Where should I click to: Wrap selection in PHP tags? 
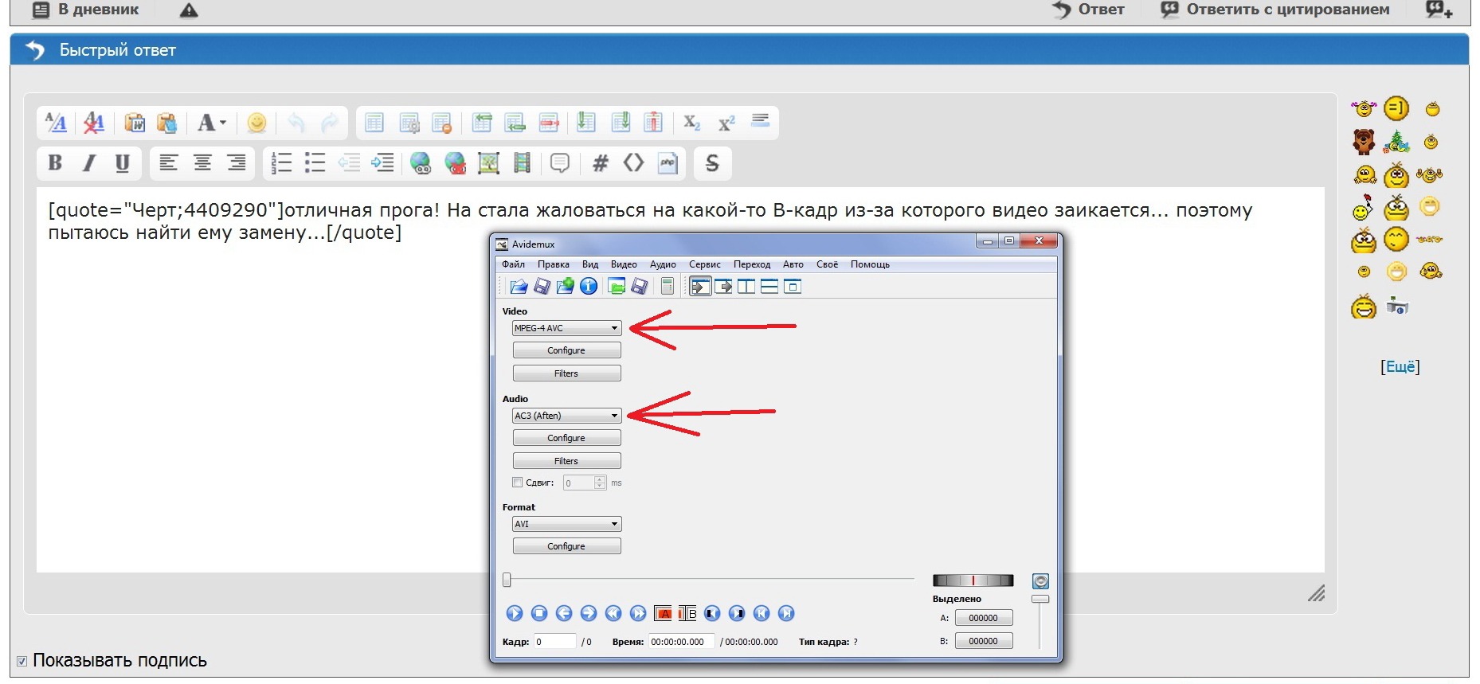pos(668,163)
